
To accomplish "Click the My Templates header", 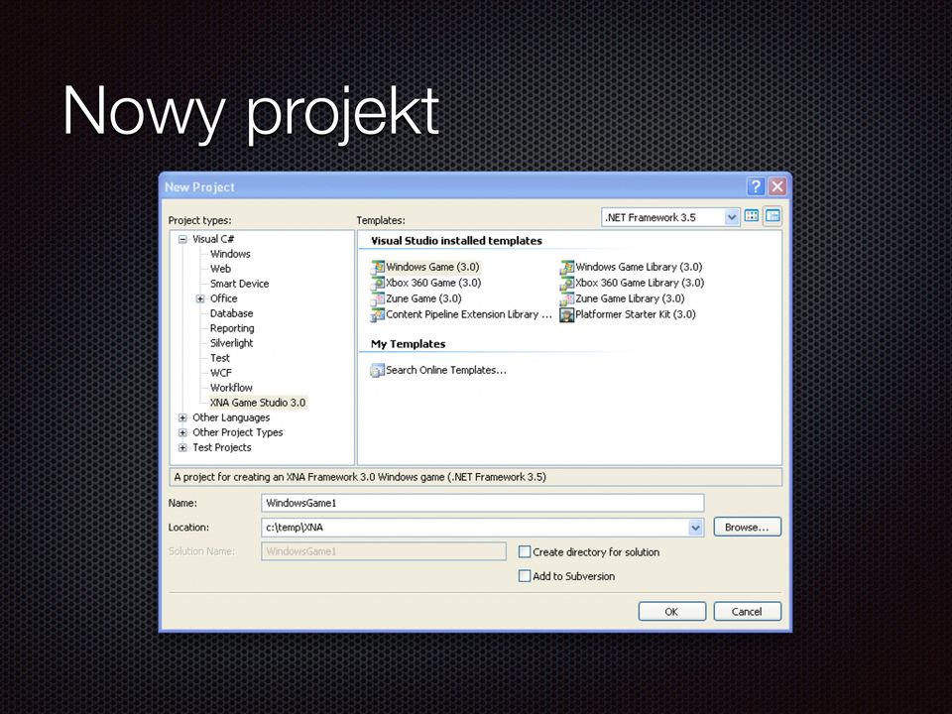I will pyautogui.click(x=408, y=344).
